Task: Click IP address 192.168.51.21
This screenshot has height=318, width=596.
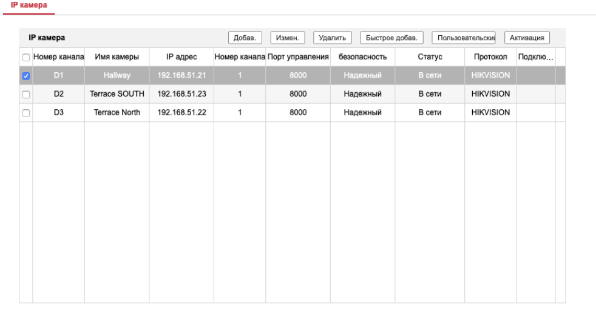Action: click(x=181, y=75)
